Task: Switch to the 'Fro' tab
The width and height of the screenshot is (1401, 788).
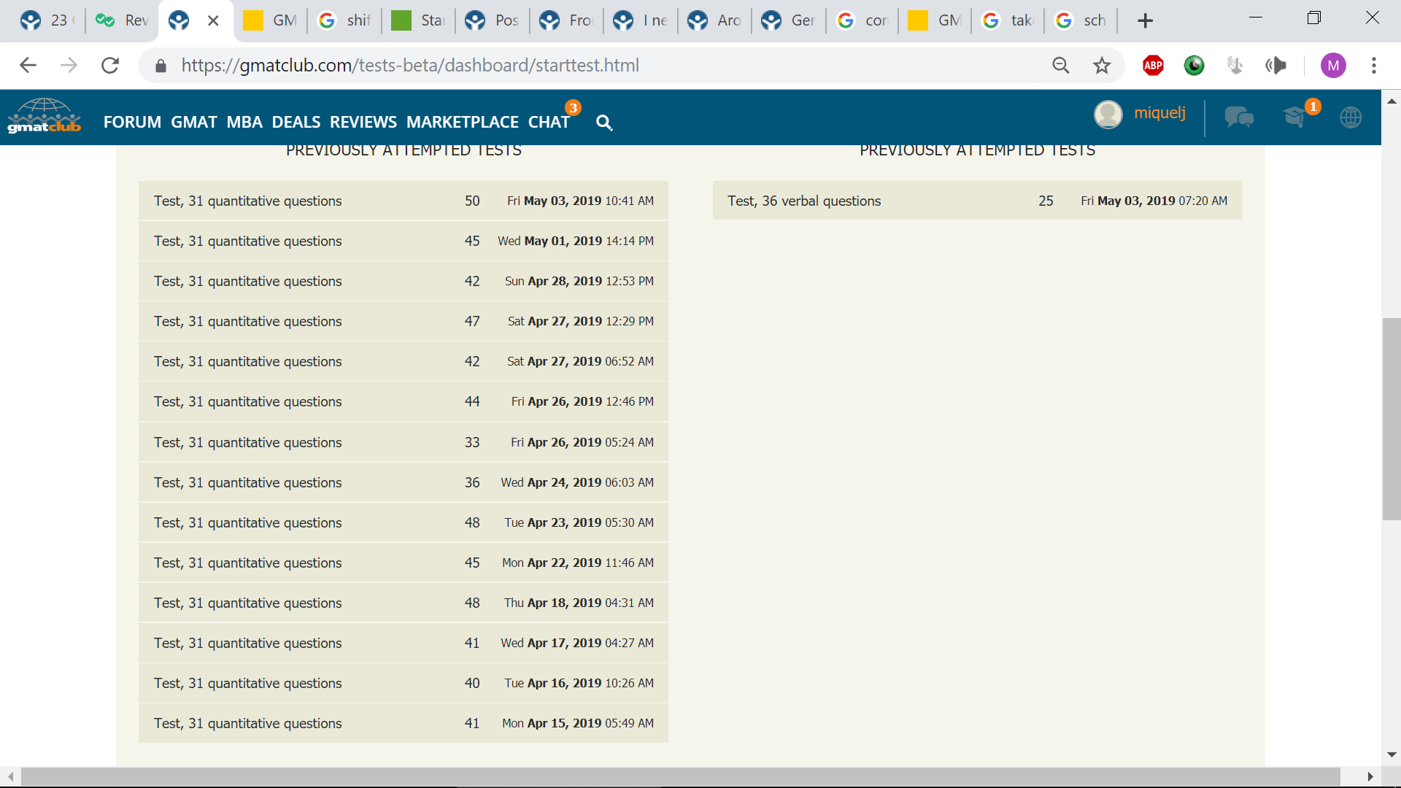Action: 567,21
